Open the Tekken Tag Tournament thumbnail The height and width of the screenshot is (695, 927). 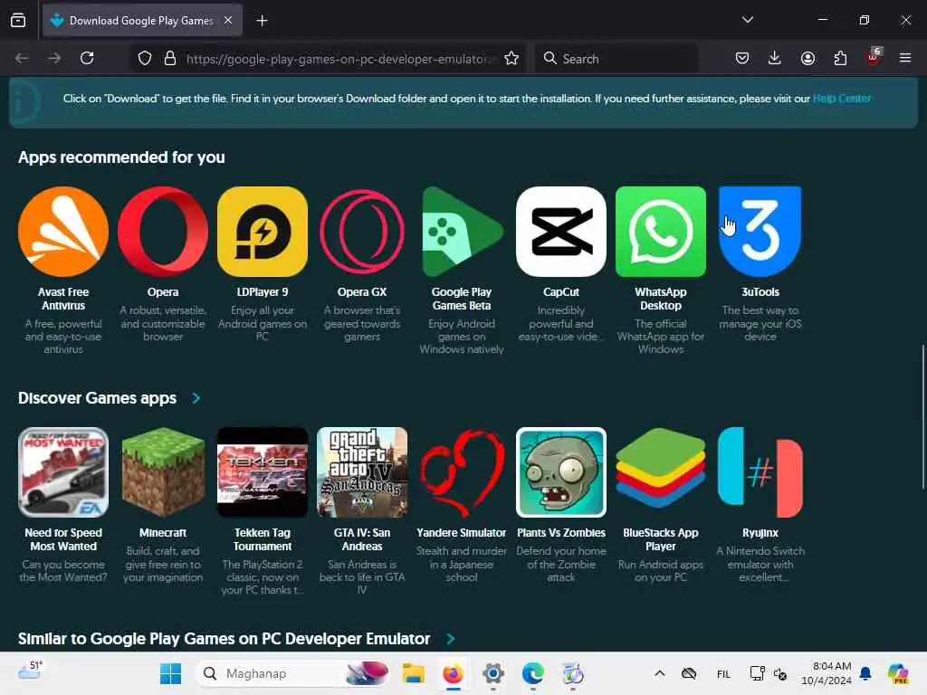[263, 472]
